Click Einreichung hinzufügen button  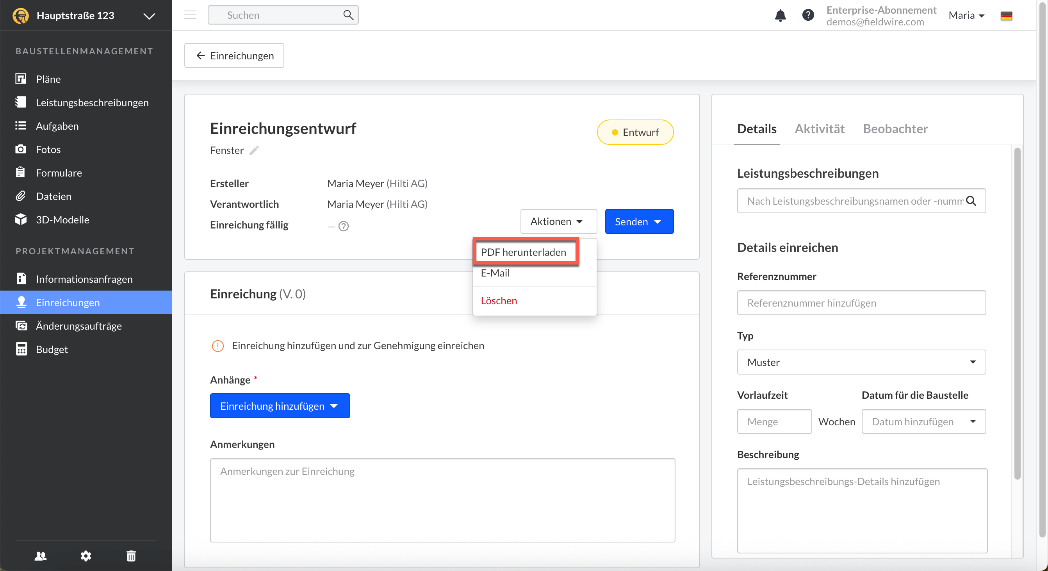tap(280, 406)
